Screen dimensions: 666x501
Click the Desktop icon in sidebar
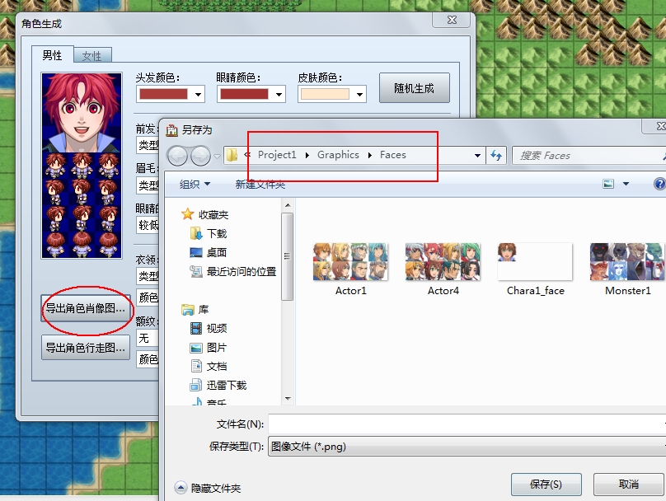click(196, 253)
